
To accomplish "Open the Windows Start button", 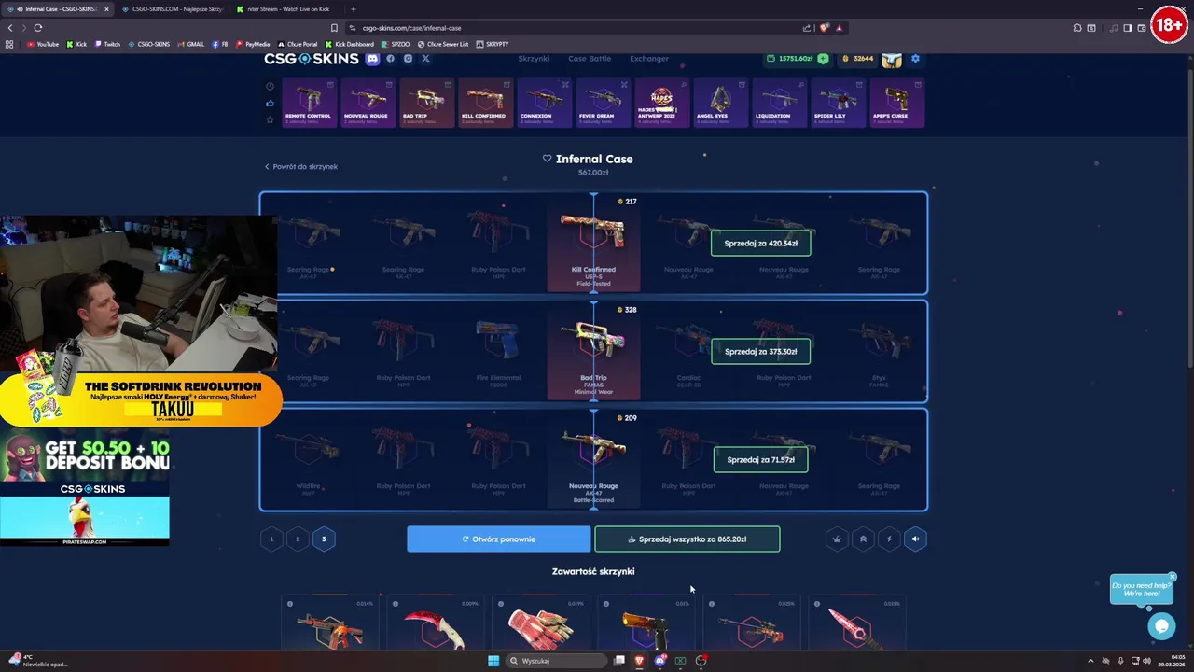I will 493,661.
